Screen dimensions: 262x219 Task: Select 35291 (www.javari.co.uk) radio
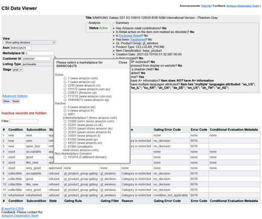point(65,125)
